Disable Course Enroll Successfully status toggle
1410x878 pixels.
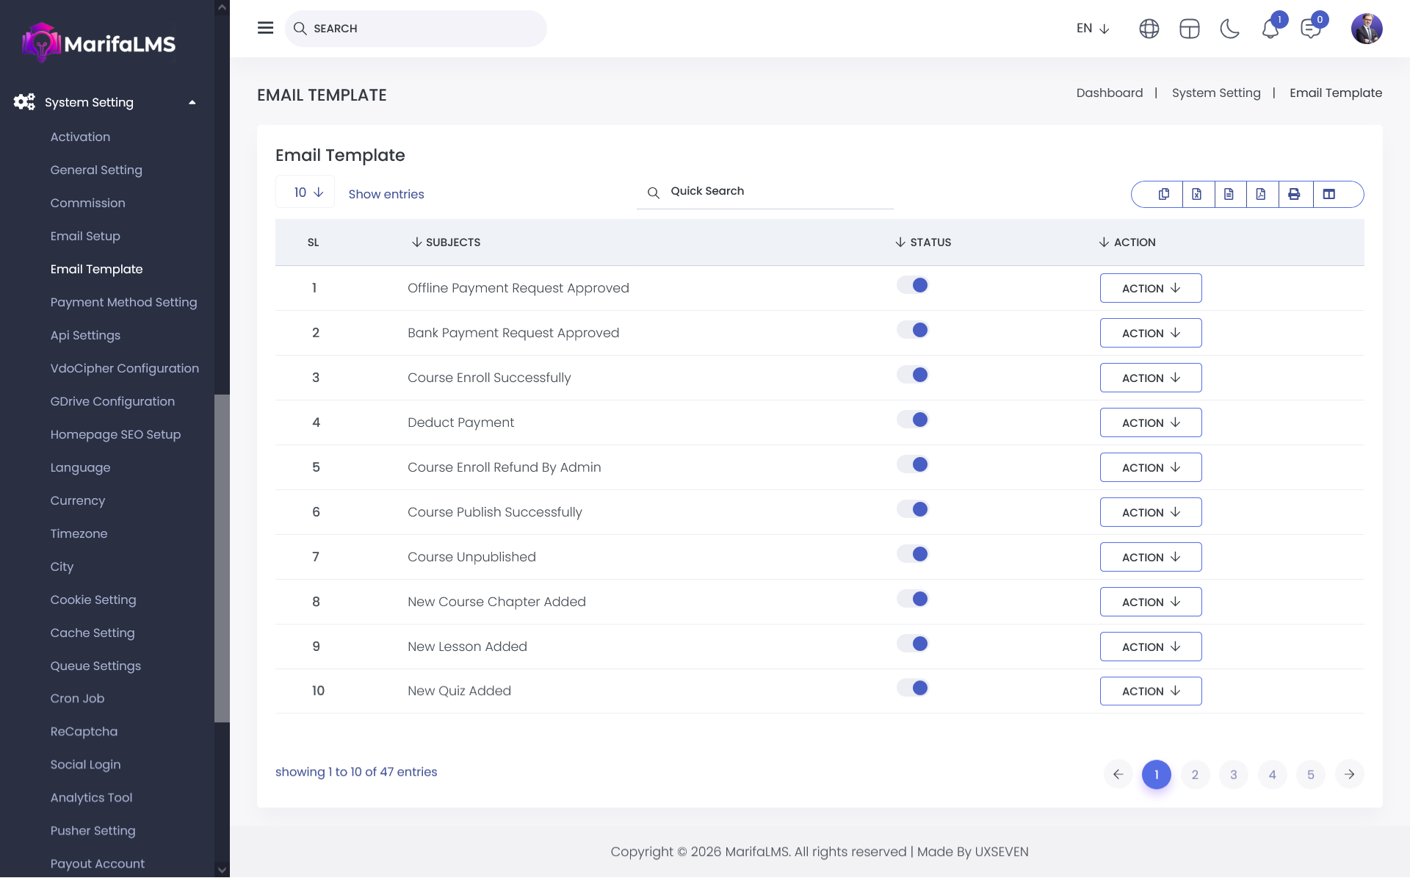(913, 375)
